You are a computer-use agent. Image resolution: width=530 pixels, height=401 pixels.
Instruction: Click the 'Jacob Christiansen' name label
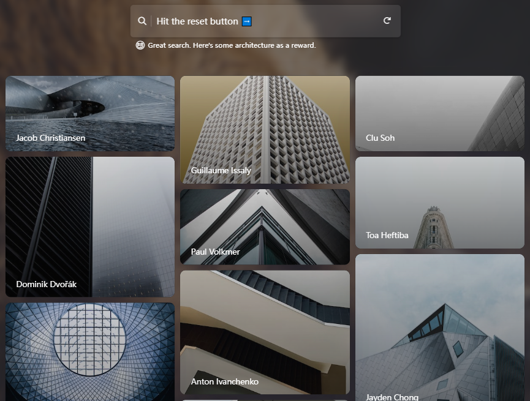click(51, 138)
